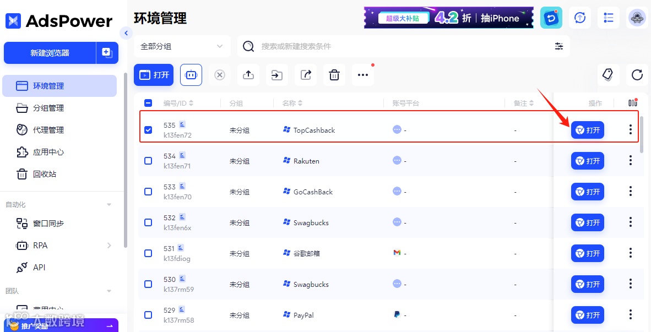Open three-dot menu for TopCashback row
651x332 pixels.
coord(630,129)
